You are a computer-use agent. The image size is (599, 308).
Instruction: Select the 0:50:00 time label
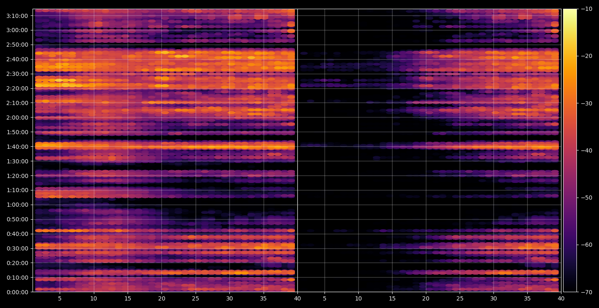(x=17, y=219)
